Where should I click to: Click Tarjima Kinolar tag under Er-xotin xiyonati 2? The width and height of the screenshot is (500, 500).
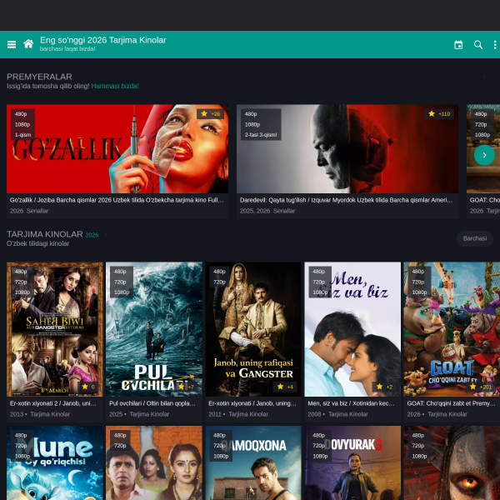click(50, 414)
